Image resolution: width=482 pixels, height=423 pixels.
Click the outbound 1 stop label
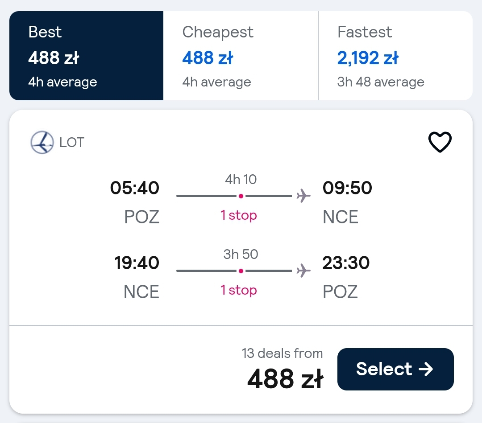(238, 215)
